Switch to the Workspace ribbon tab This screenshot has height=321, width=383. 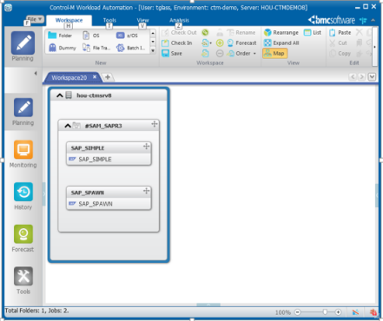pyautogui.click(x=69, y=20)
